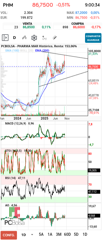
Task: Toggle the BOLL (20) indicator label
Action: (x=27, y=50)
